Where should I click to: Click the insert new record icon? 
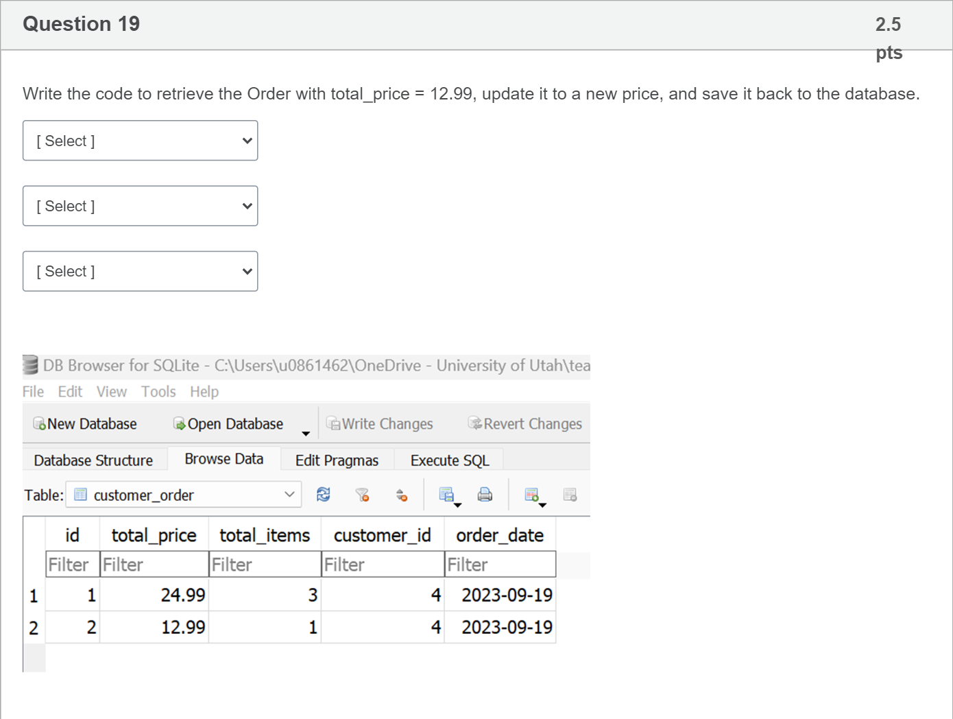[534, 495]
